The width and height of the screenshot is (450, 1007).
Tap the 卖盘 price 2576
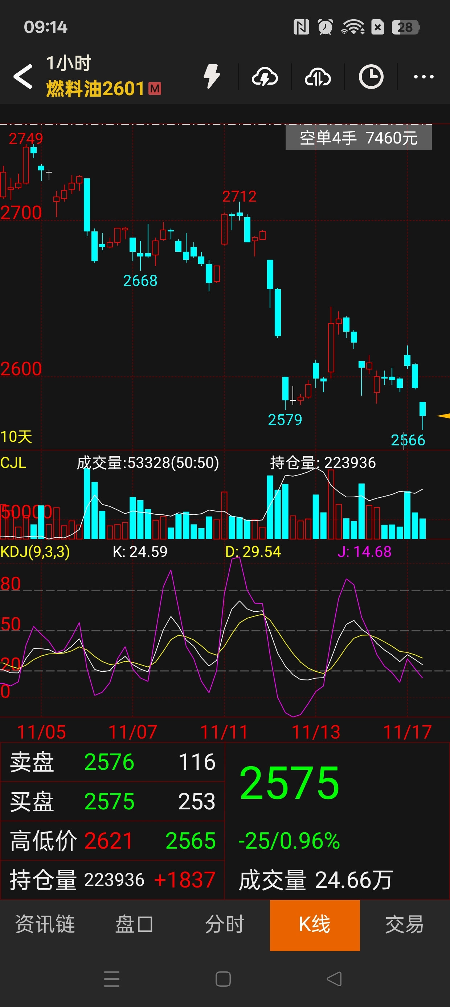pyautogui.click(x=109, y=762)
